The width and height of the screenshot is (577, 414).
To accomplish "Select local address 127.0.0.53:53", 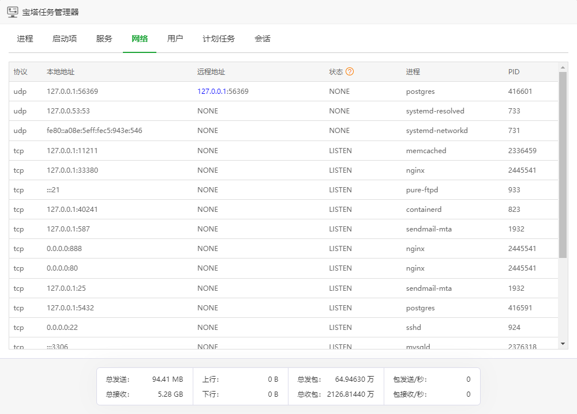I will [68, 111].
